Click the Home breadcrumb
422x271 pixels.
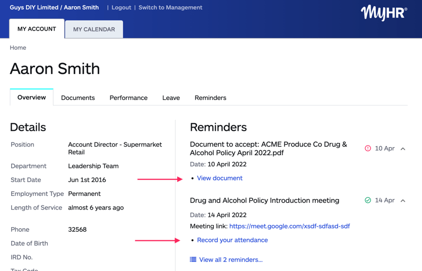[x=18, y=48]
